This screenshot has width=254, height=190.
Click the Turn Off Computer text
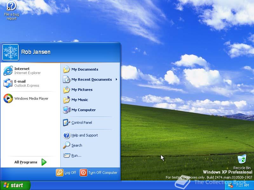click(103, 173)
